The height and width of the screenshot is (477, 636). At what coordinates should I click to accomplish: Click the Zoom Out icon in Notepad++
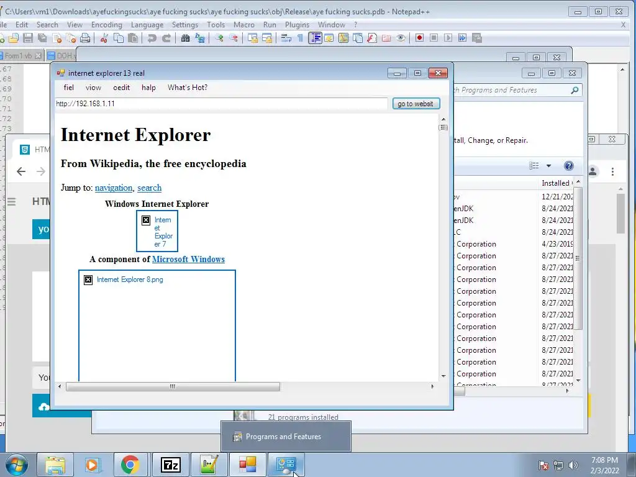click(x=234, y=38)
